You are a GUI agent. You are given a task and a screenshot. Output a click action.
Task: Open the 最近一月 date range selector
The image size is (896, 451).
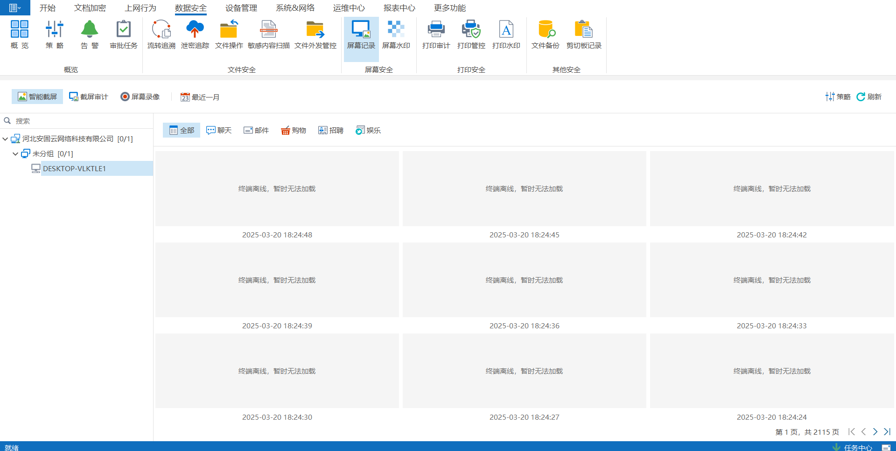point(200,97)
